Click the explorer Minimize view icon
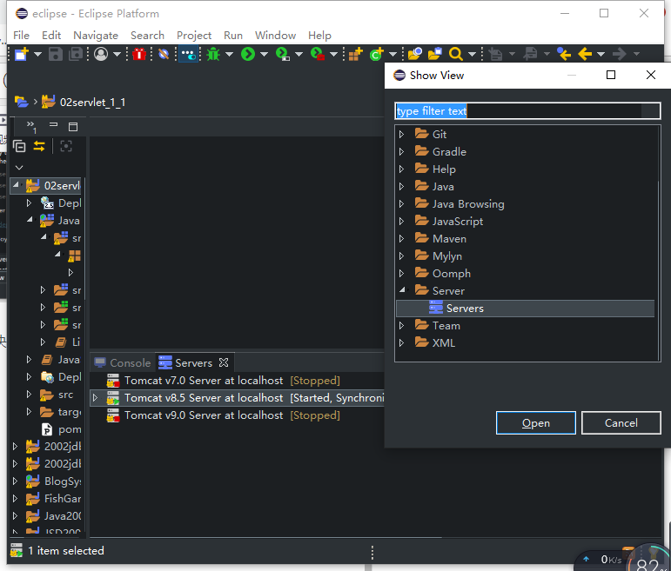Viewport: 671px width, 571px height. point(53,125)
